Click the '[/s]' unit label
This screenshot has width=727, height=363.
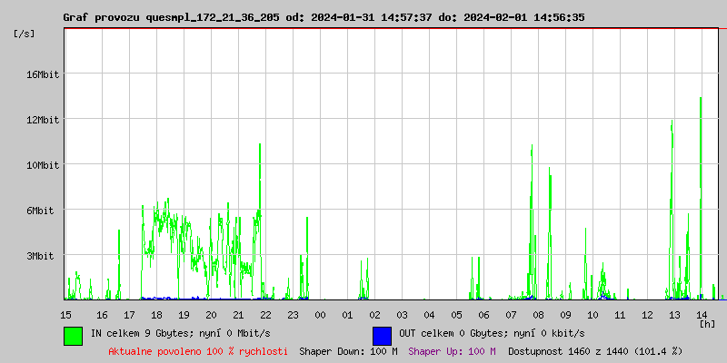tap(25, 34)
